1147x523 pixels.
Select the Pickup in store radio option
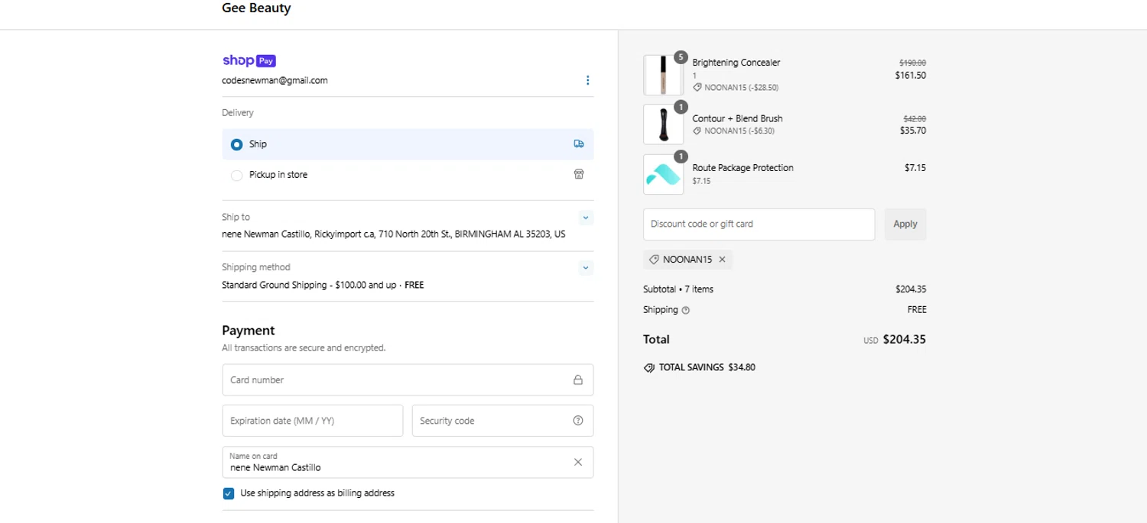[236, 175]
